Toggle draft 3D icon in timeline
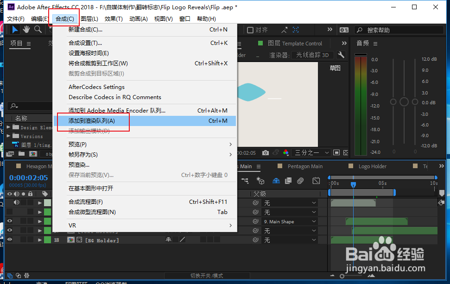 260,181
